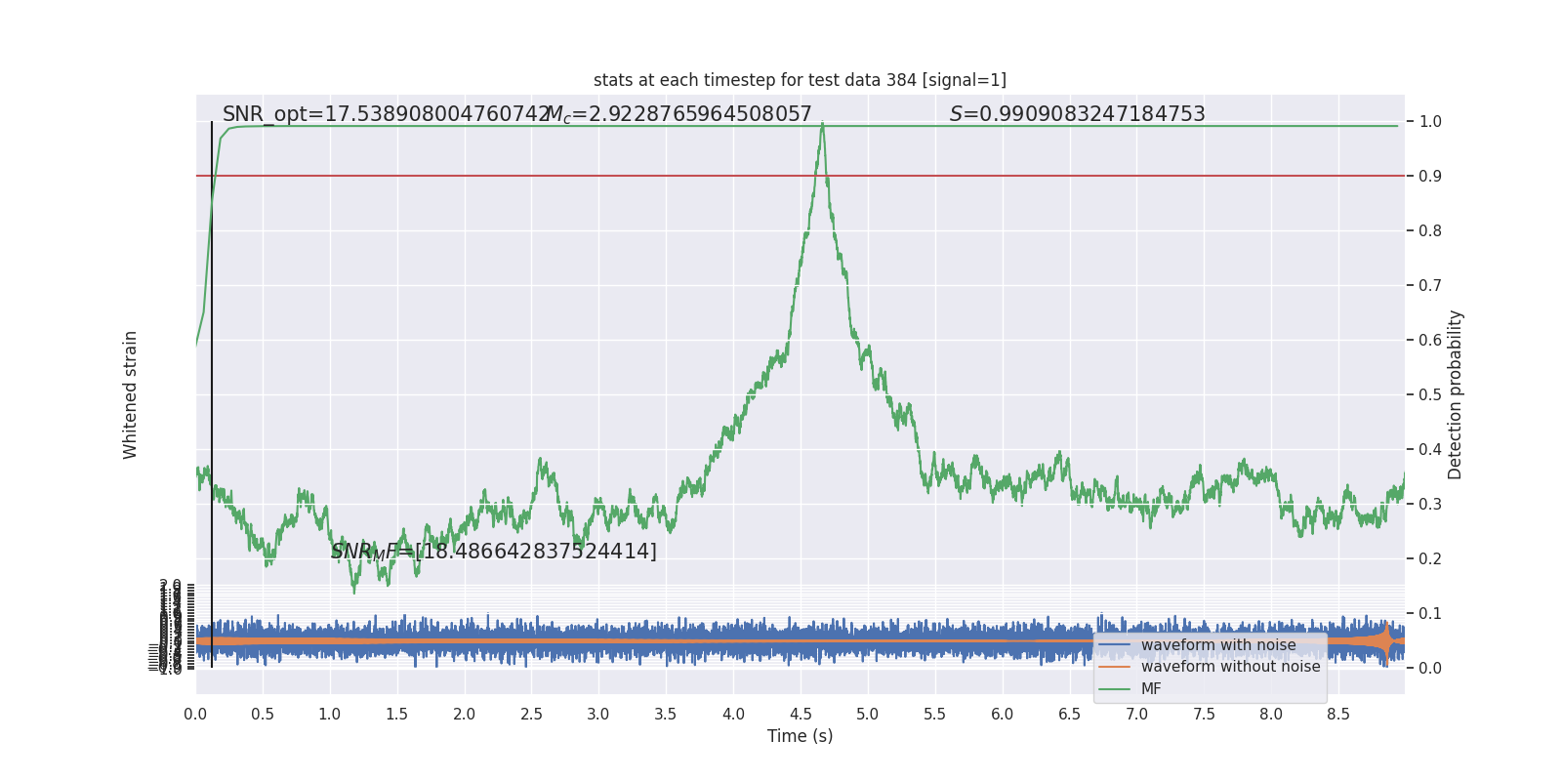Click the 'Whitened strain' y-axis label
This screenshot has height=781, width=1562.
tap(131, 394)
